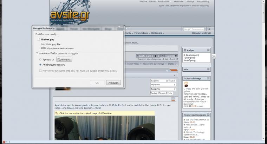Open the Εξελιγμένη Αναζήτηση link

pyautogui.click(x=201, y=33)
